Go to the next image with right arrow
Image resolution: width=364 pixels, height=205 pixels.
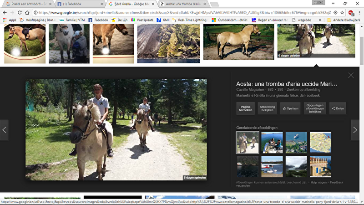click(x=355, y=130)
